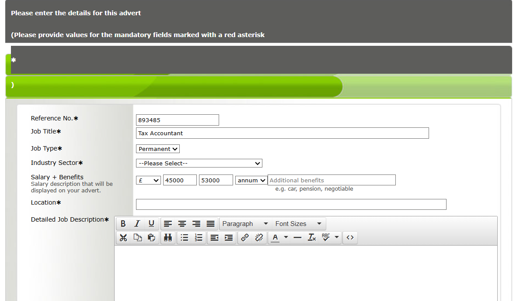The image size is (513, 301).
Task: Align text left in description editor
Action: tap(168, 224)
